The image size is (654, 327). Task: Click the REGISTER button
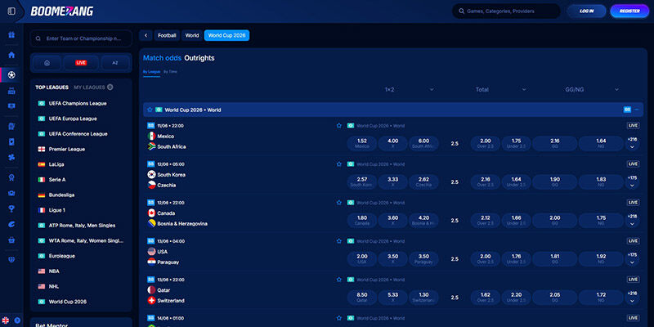pyautogui.click(x=629, y=11)
